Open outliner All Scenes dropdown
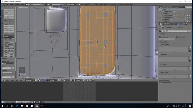193x108 pixels. 179,7
